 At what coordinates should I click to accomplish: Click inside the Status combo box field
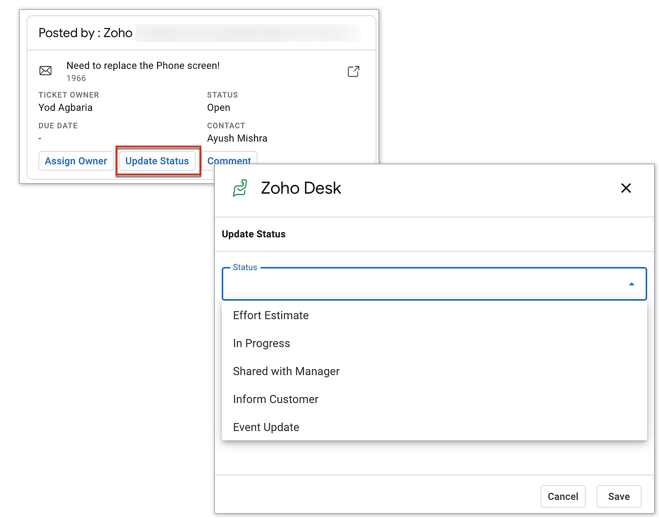tap(420, 284)
